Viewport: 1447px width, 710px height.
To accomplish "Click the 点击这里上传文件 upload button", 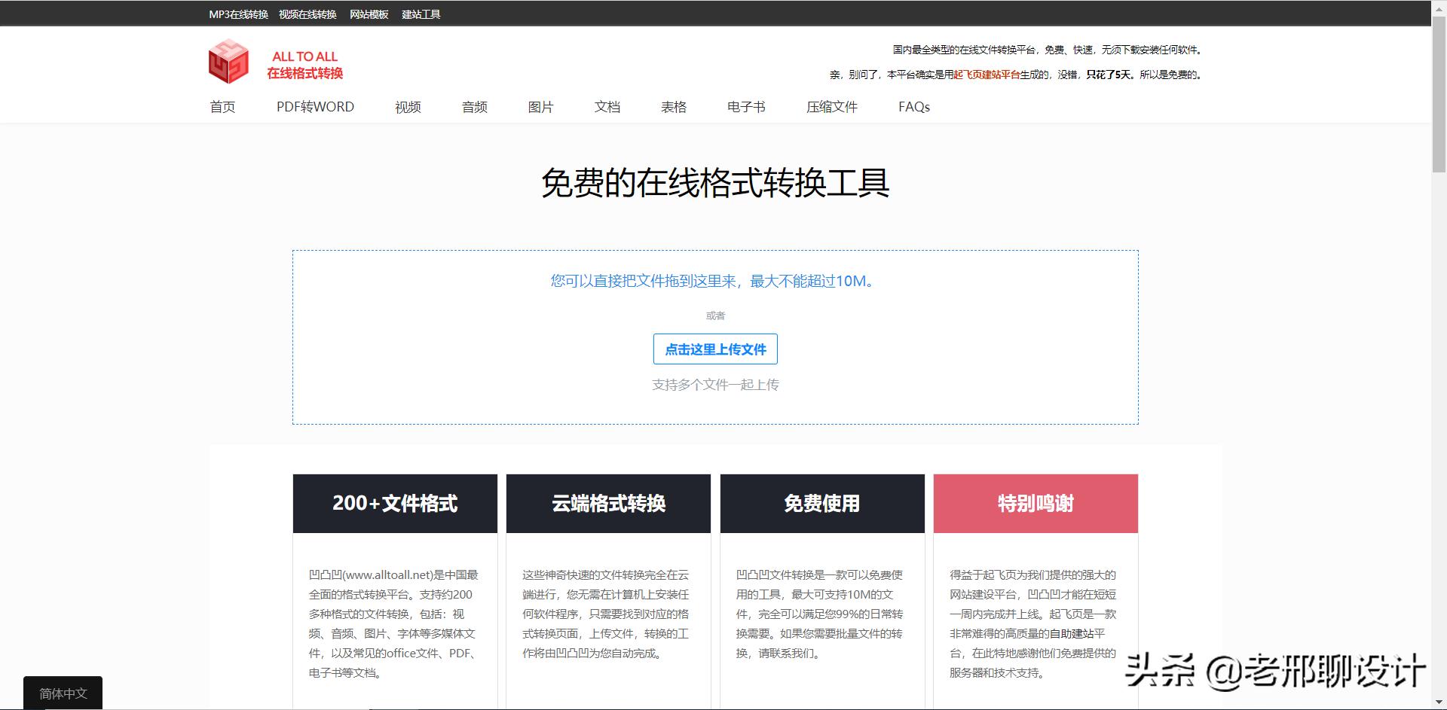I will click(x=714, y=349).
